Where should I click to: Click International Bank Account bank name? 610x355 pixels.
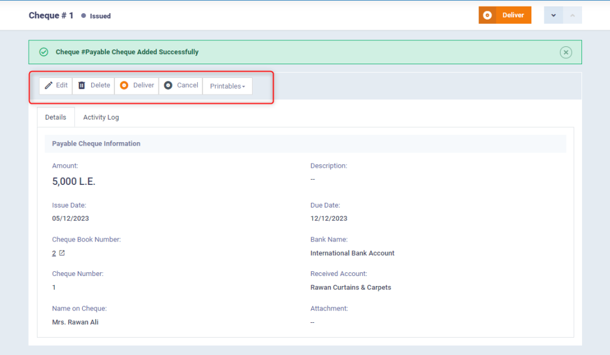click(x=352, y=253)
